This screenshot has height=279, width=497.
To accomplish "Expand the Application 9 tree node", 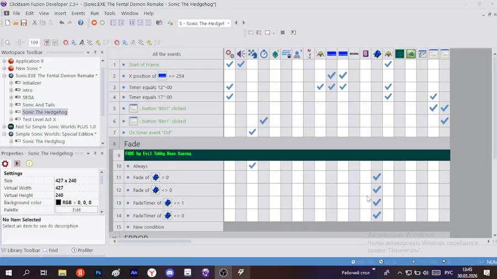I will [4, 61].
